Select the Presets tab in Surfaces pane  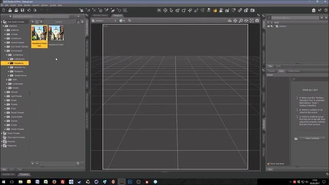[271, 71]
